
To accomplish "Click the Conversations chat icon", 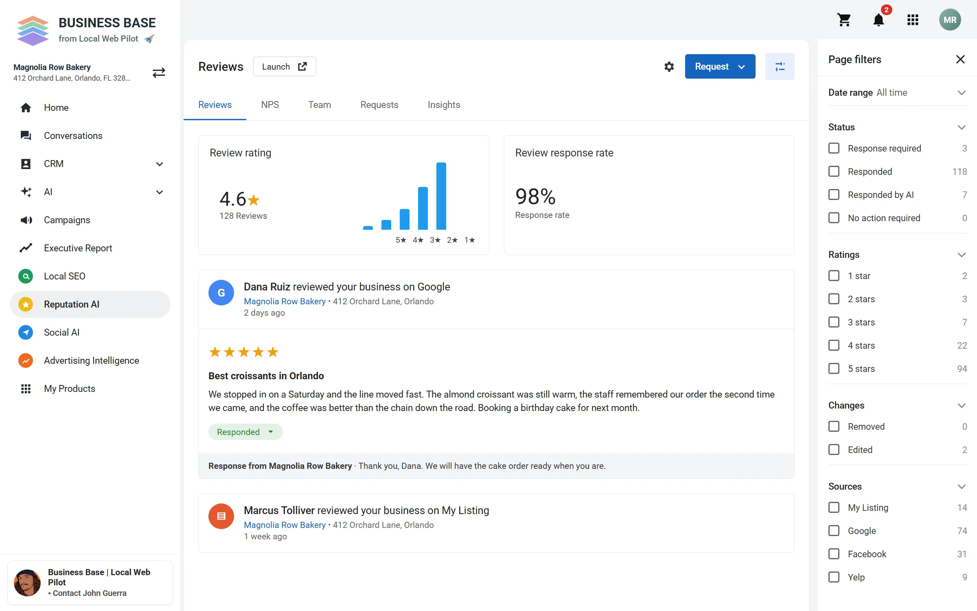I will coord(26,136).
